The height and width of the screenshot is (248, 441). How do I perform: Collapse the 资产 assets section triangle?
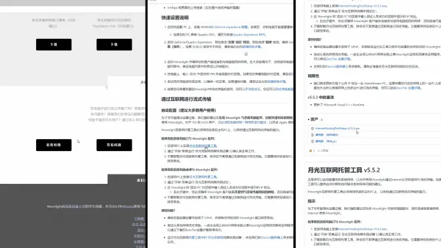[309, 120]
